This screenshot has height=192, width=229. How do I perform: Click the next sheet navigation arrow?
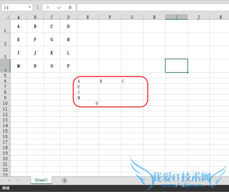18,181
